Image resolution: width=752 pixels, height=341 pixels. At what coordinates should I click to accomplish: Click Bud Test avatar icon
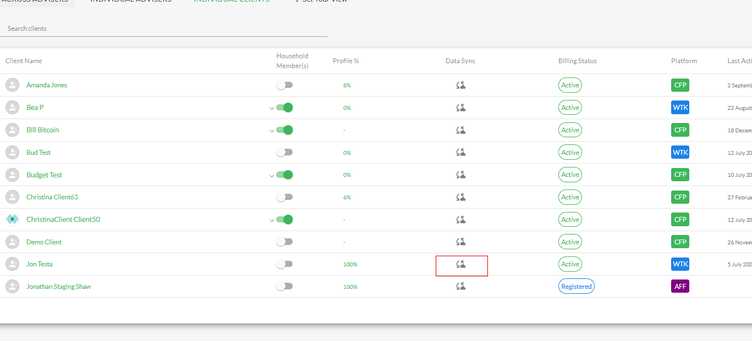[x=12, y=152]
